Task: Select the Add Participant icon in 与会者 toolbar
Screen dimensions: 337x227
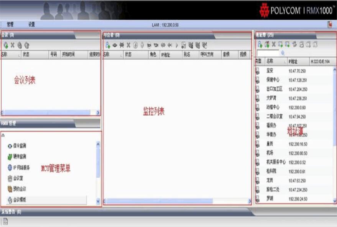Action: point(108,45)
